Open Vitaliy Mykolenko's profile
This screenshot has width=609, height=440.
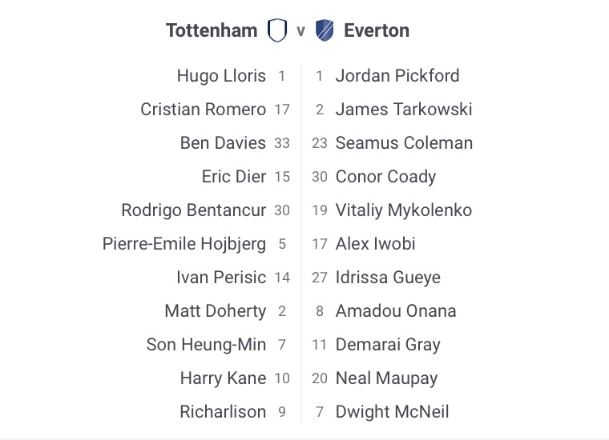click(x=404, y=210)
